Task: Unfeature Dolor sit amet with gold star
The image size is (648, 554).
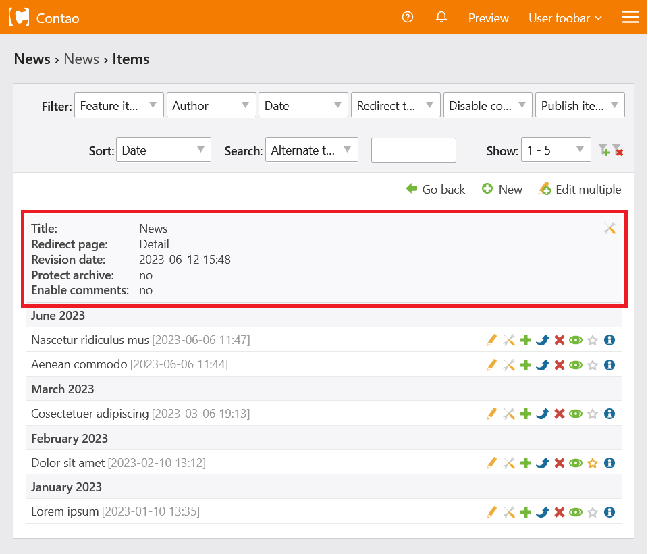Action: click(x=593, y=463)
